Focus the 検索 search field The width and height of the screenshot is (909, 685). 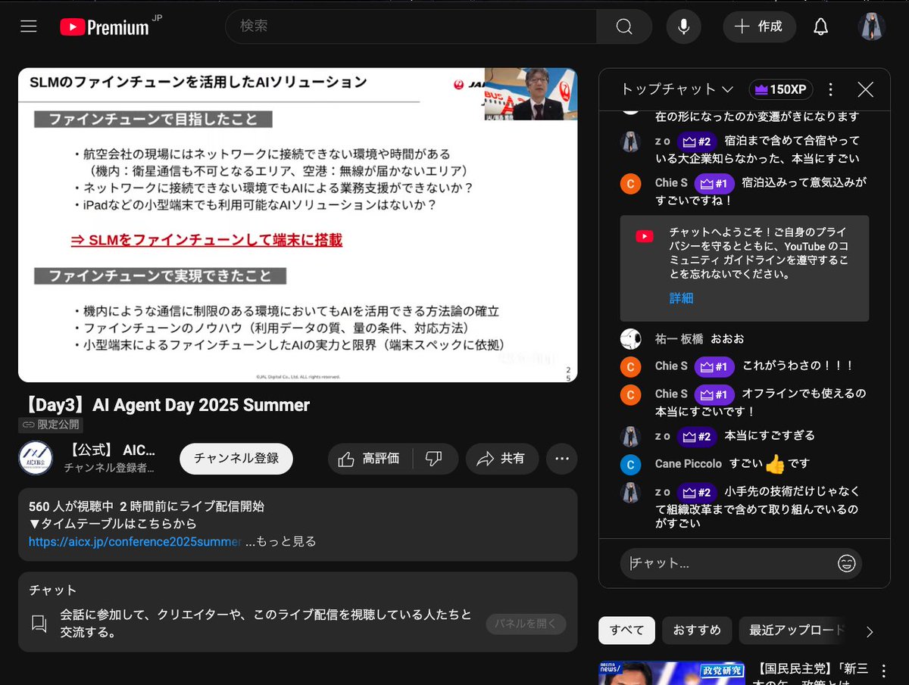411,26
